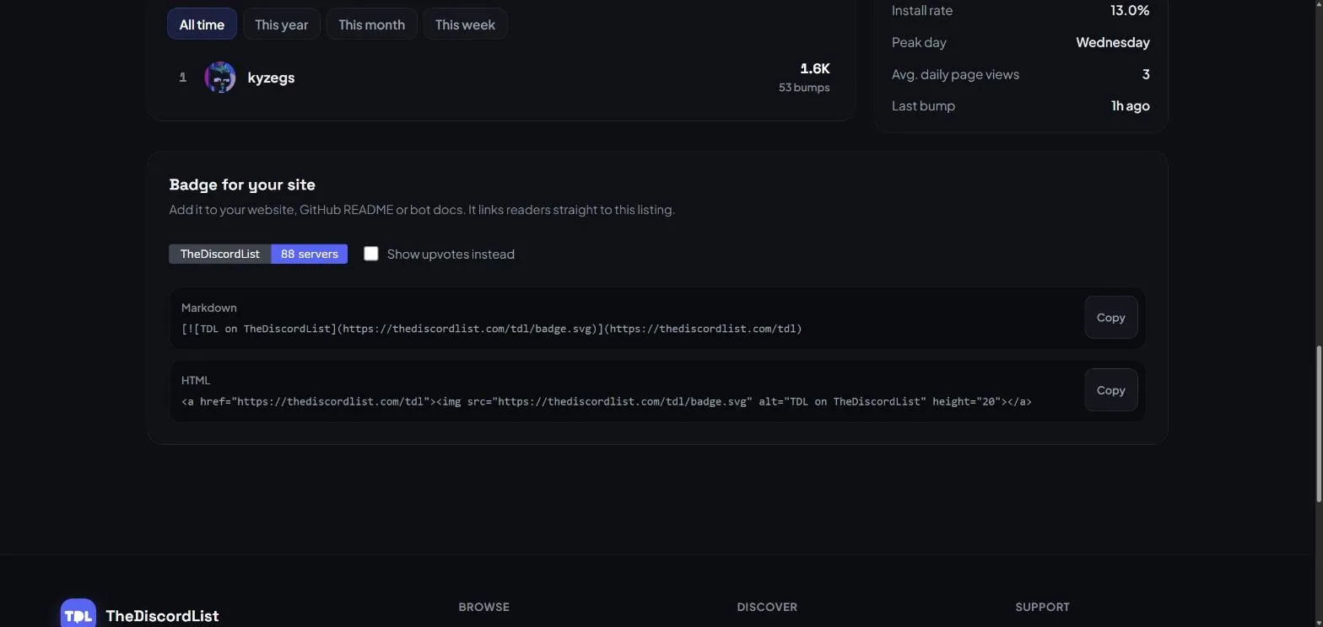The height and width of the screenshot is (627, 1323).
Task: Click the TheDiscordList 88 servers badge
Action: coord(258,254)
